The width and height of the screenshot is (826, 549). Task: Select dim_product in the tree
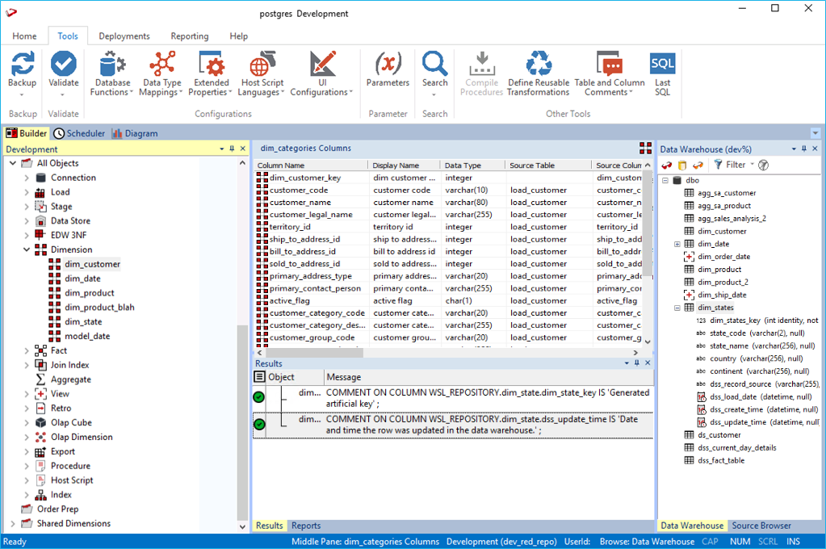coord(89,293)
